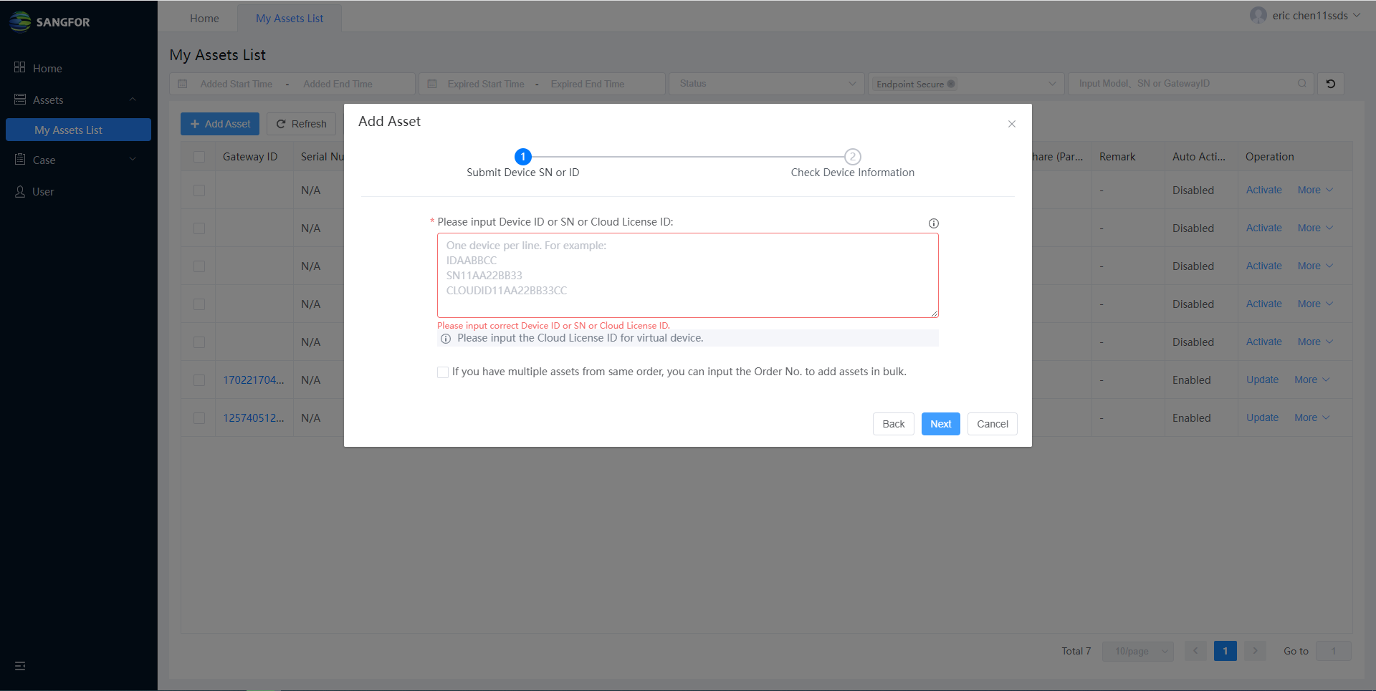Click the Sangfor logo
The height and width of the screenshot is (691, 1376).
click(x=49, y=21)
